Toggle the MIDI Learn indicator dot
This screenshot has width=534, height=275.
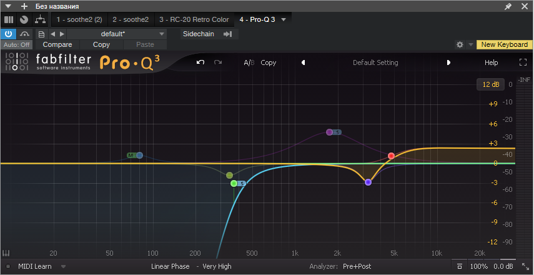(8, 266)
